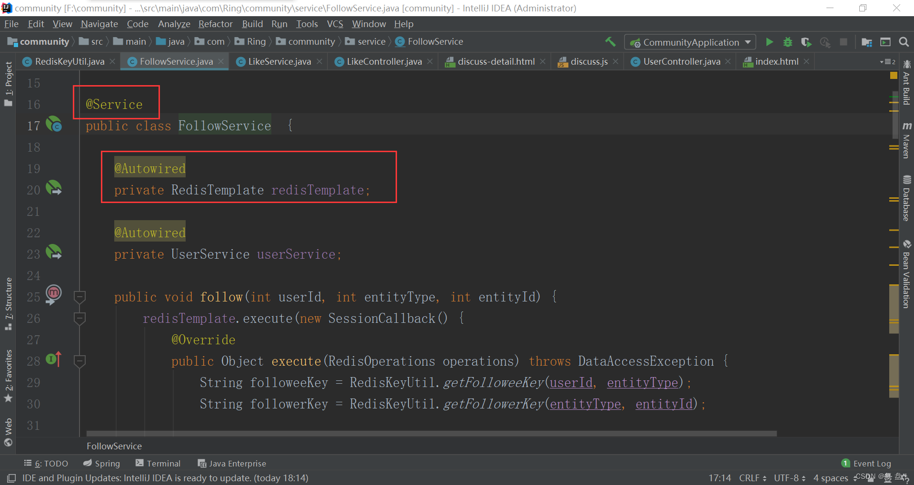Change UTF-8 file encoding in status bar
The width and height of the screenshot is (914, 485).
point(789,478)
